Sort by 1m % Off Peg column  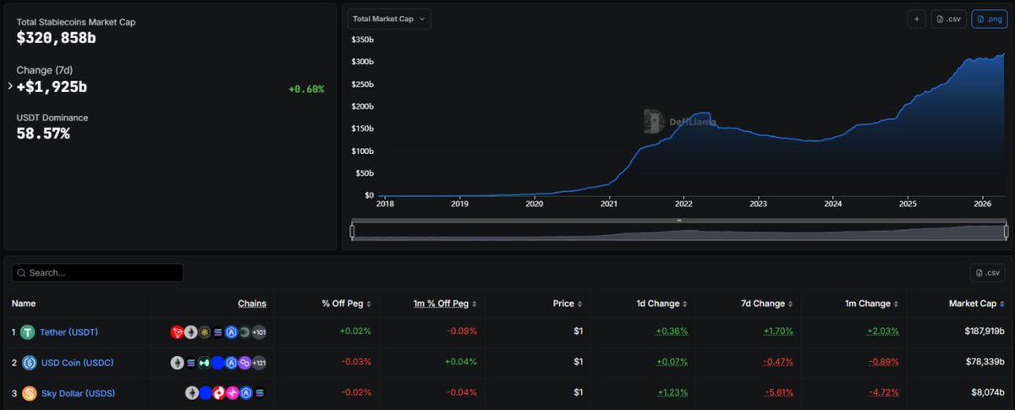[x=446, y=303]
